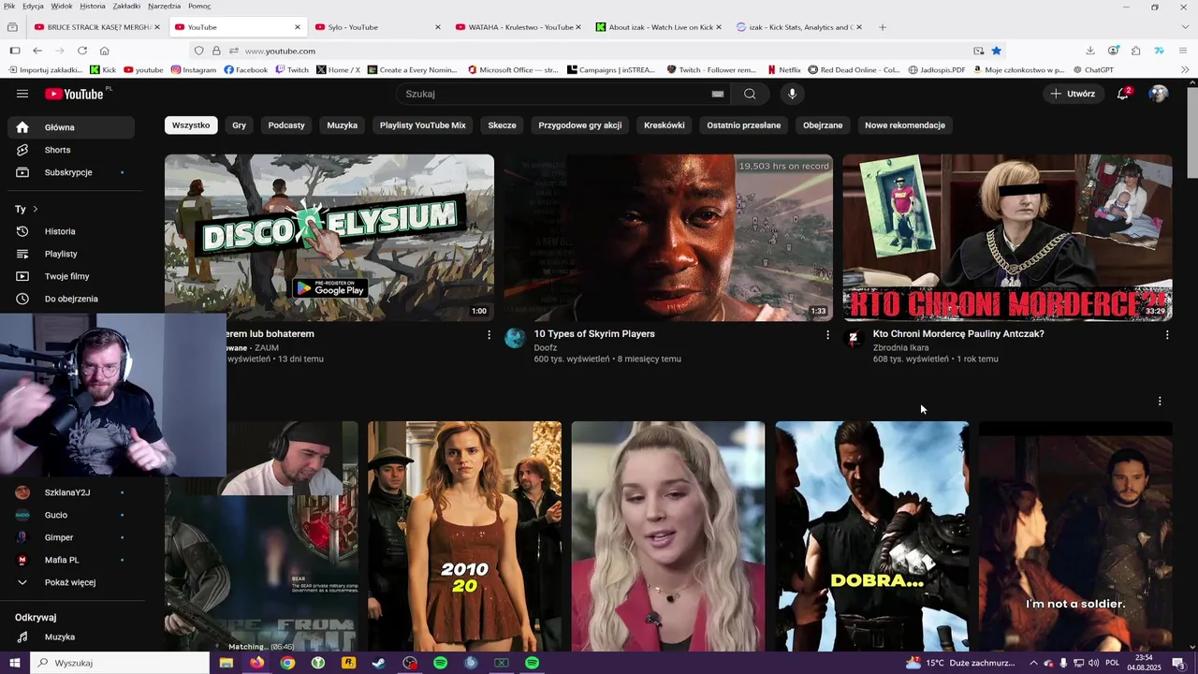
Task: Select Przygodowe gry akcji chip
Action: [x=580, y=125]
